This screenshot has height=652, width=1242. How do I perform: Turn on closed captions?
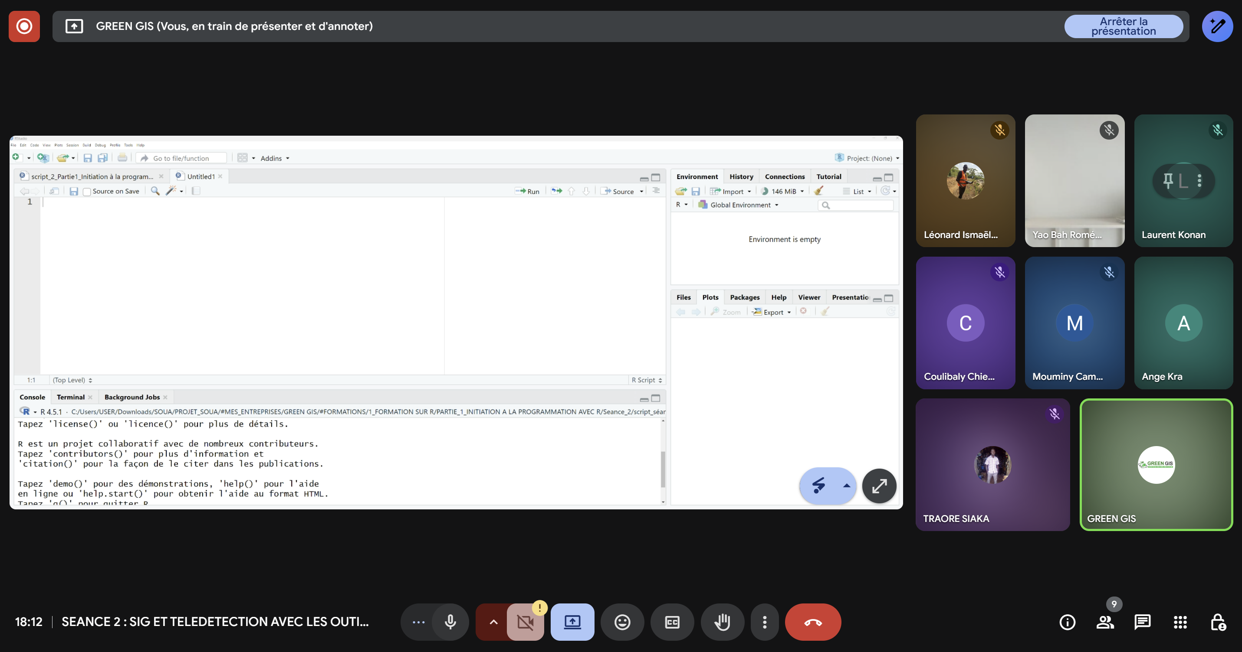click(x=672, y=622)
